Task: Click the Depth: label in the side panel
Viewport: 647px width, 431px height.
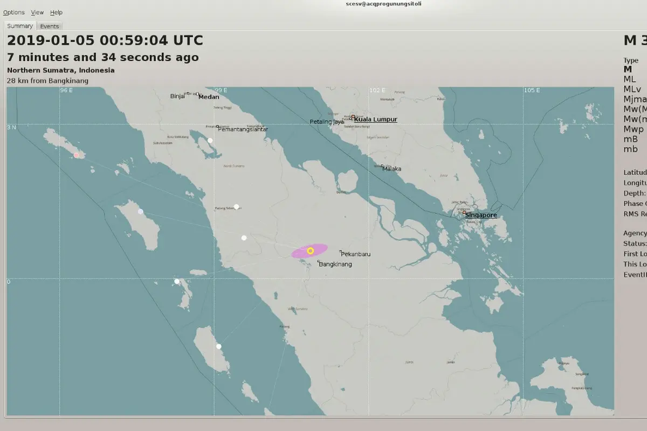Action: [x=635, y=193]
